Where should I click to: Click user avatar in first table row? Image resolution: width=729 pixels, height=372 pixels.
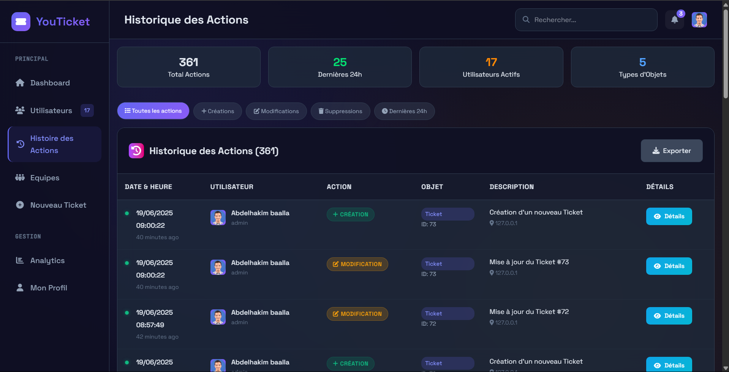(218, 218)
